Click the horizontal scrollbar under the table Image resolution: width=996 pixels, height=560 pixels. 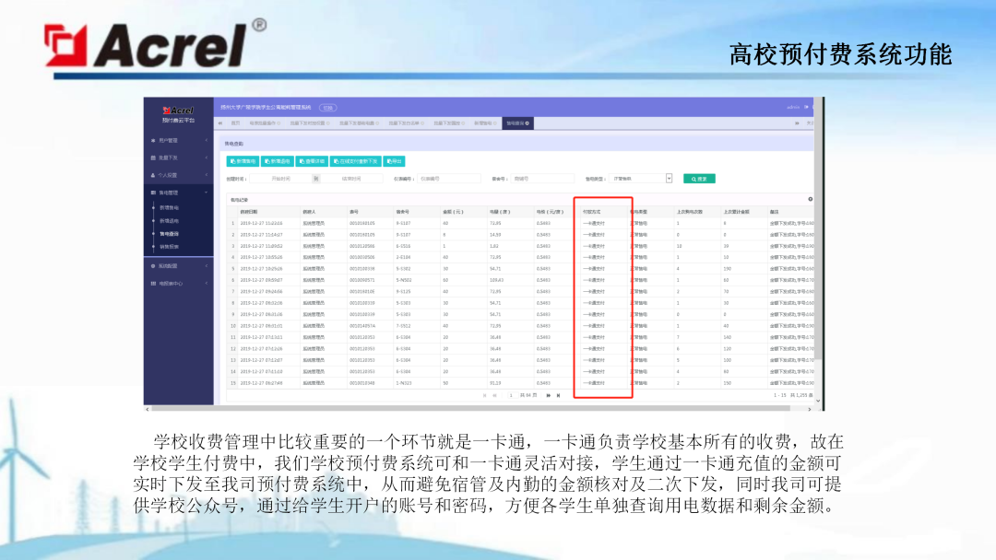470,409
